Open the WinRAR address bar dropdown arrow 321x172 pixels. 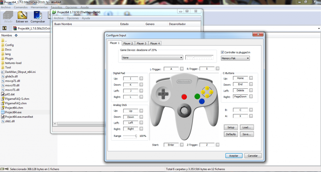tap(319, 29)
